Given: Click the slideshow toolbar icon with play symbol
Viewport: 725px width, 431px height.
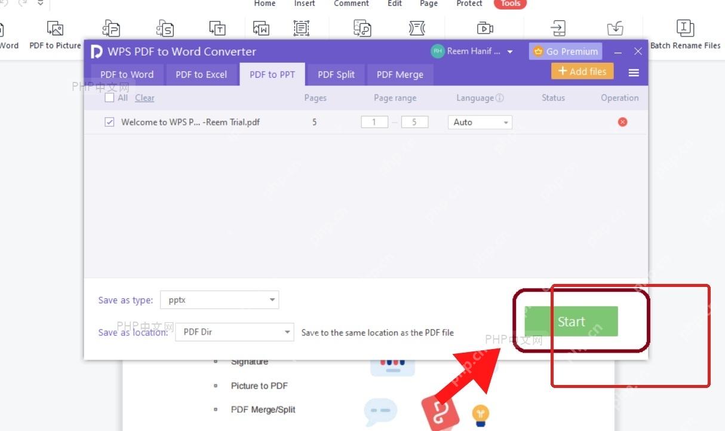Looking at the screenshot, I should 485,28.
